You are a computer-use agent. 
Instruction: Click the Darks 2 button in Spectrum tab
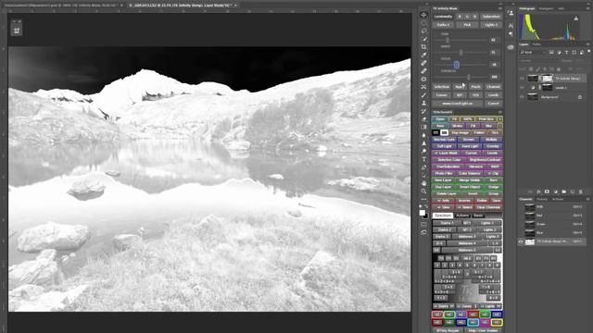click(x=445, y=229)
